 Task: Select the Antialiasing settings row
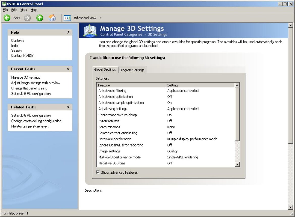click(166, 109)
